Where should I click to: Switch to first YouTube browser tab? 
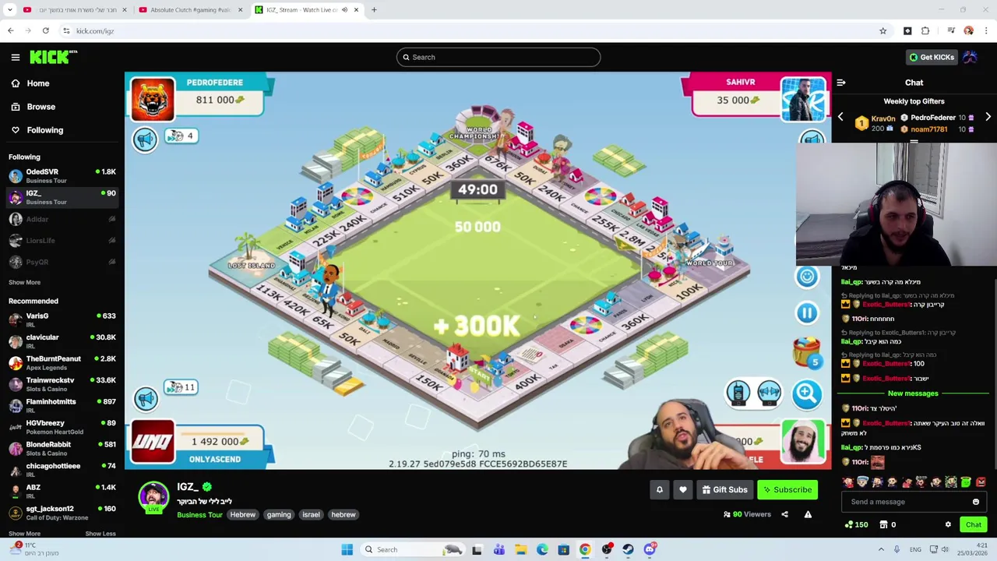pos(76,10)
